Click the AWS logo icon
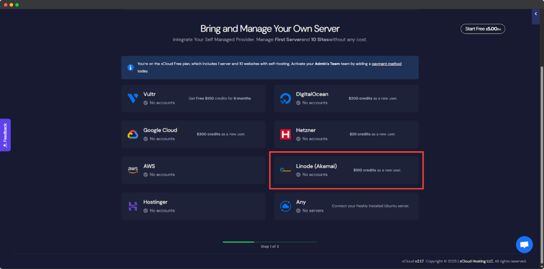The width and height of the screenshot is (544, 269). click(133, 170)
